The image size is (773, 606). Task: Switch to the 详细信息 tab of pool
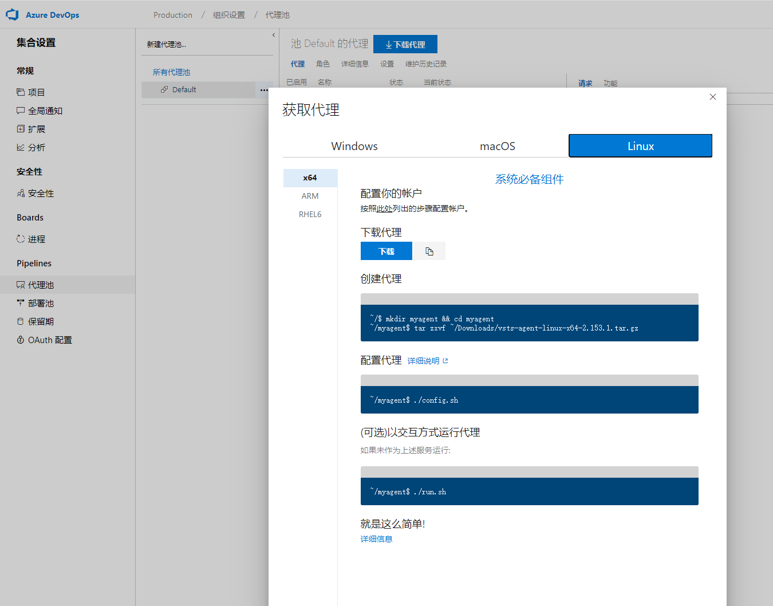pos(355,64)
